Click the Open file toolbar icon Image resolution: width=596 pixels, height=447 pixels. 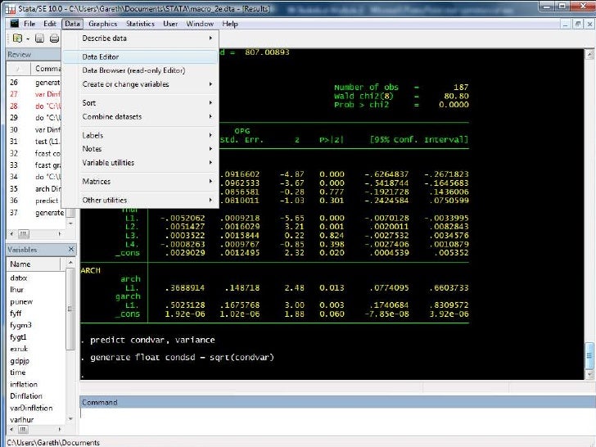click(16, 38)
